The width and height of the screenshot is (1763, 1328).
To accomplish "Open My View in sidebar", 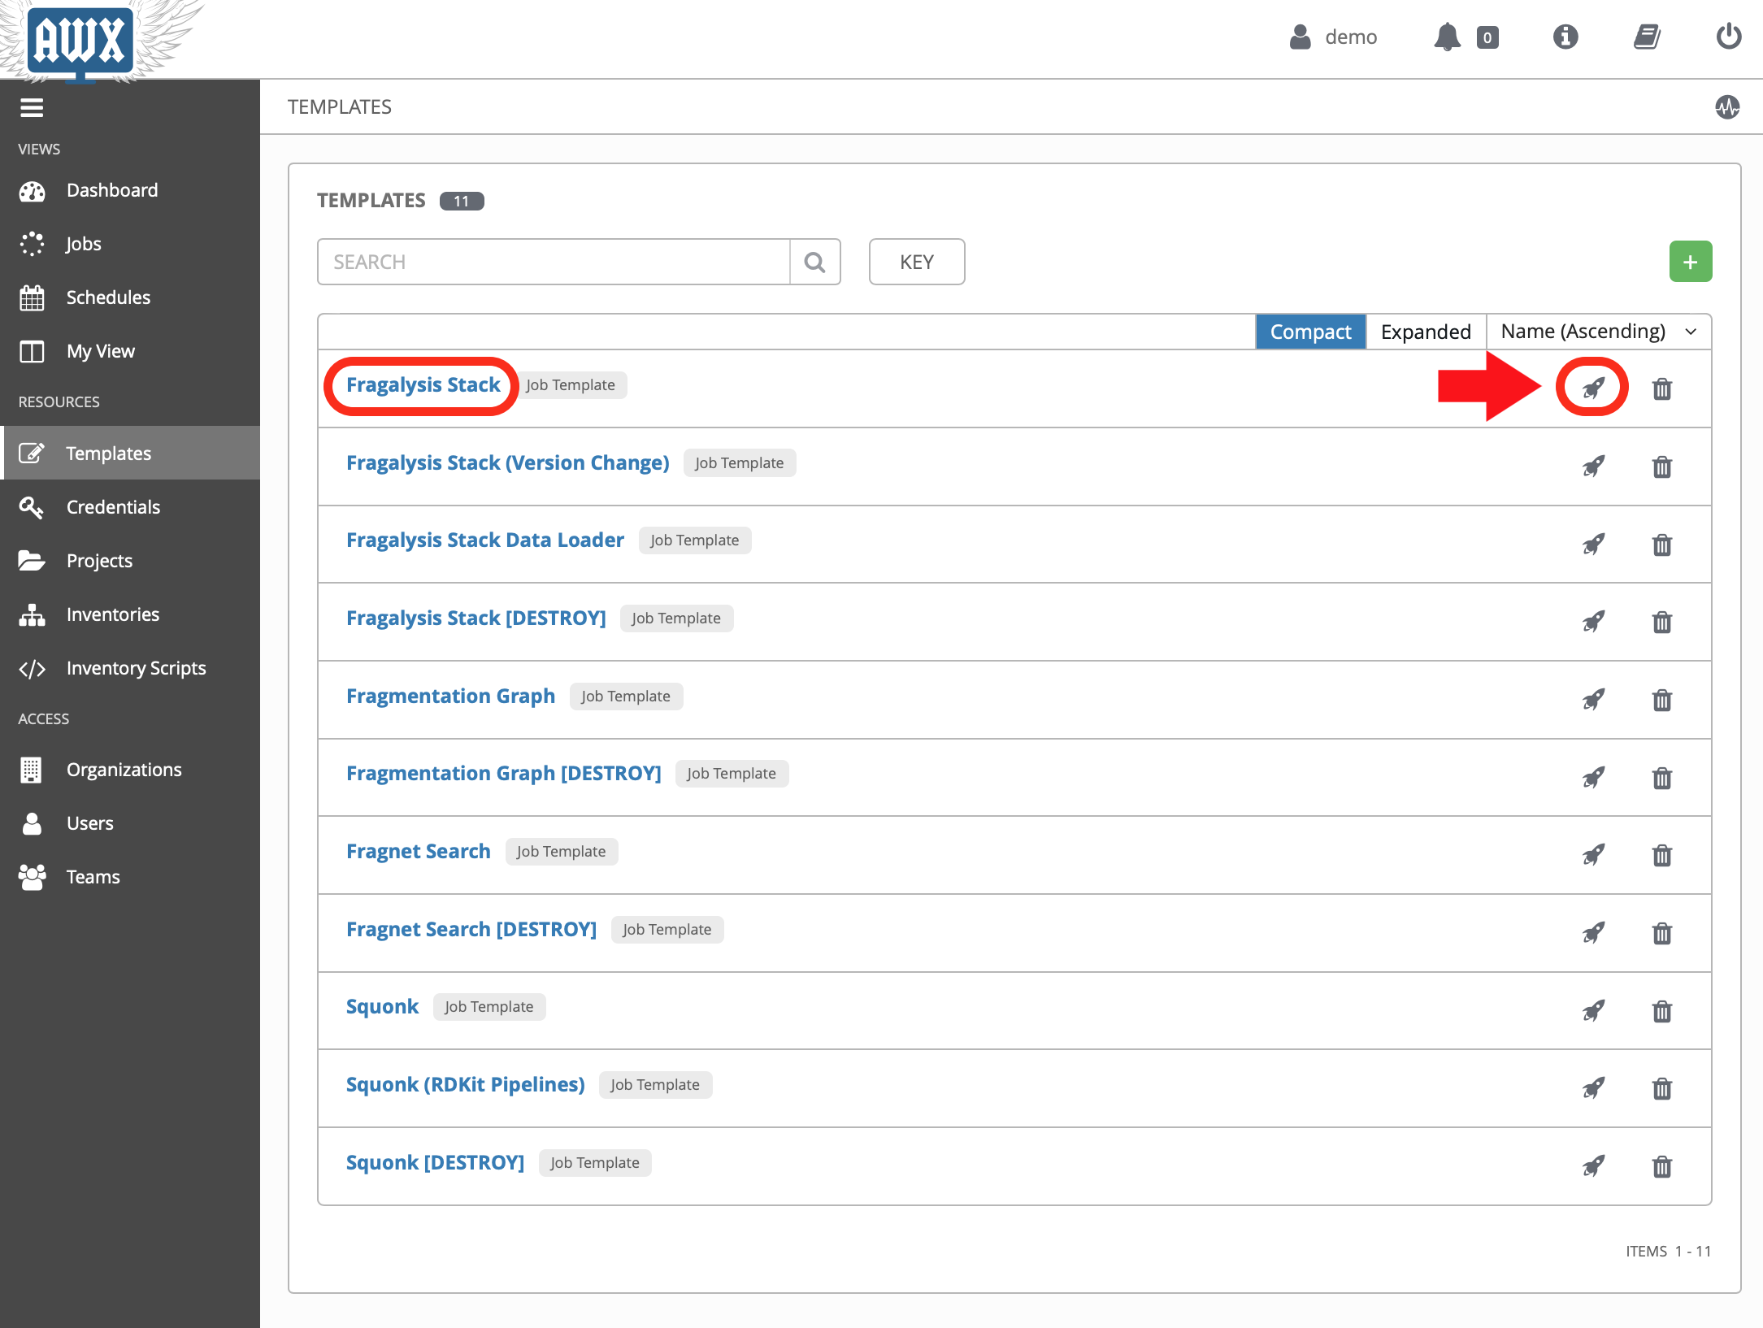I will tap(130, 351).
